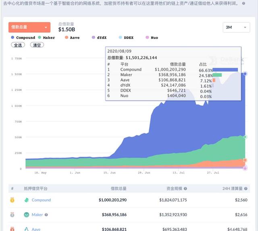
Task: Click the pink Nuo data point on chart
Action: [x=245, y=168]
